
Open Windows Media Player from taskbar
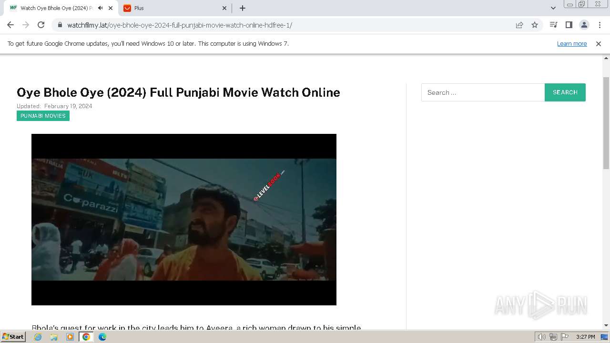(x=70, y=337)
